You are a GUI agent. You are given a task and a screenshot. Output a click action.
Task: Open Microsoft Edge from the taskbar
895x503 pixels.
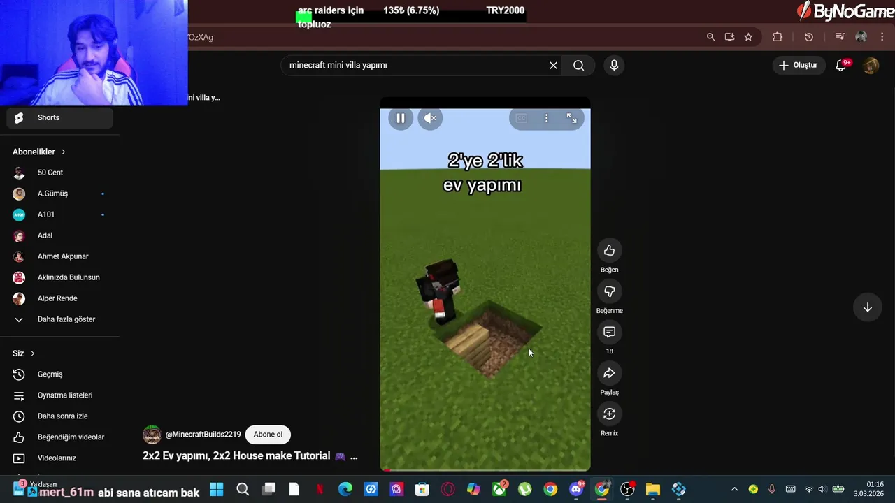tap(345, 489)
